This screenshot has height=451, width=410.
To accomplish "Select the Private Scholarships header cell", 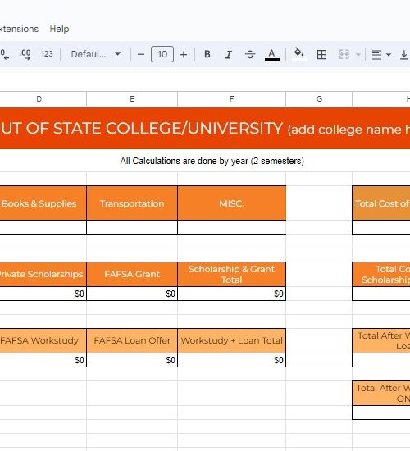I will pyautogui.click(x=43, y=274).
